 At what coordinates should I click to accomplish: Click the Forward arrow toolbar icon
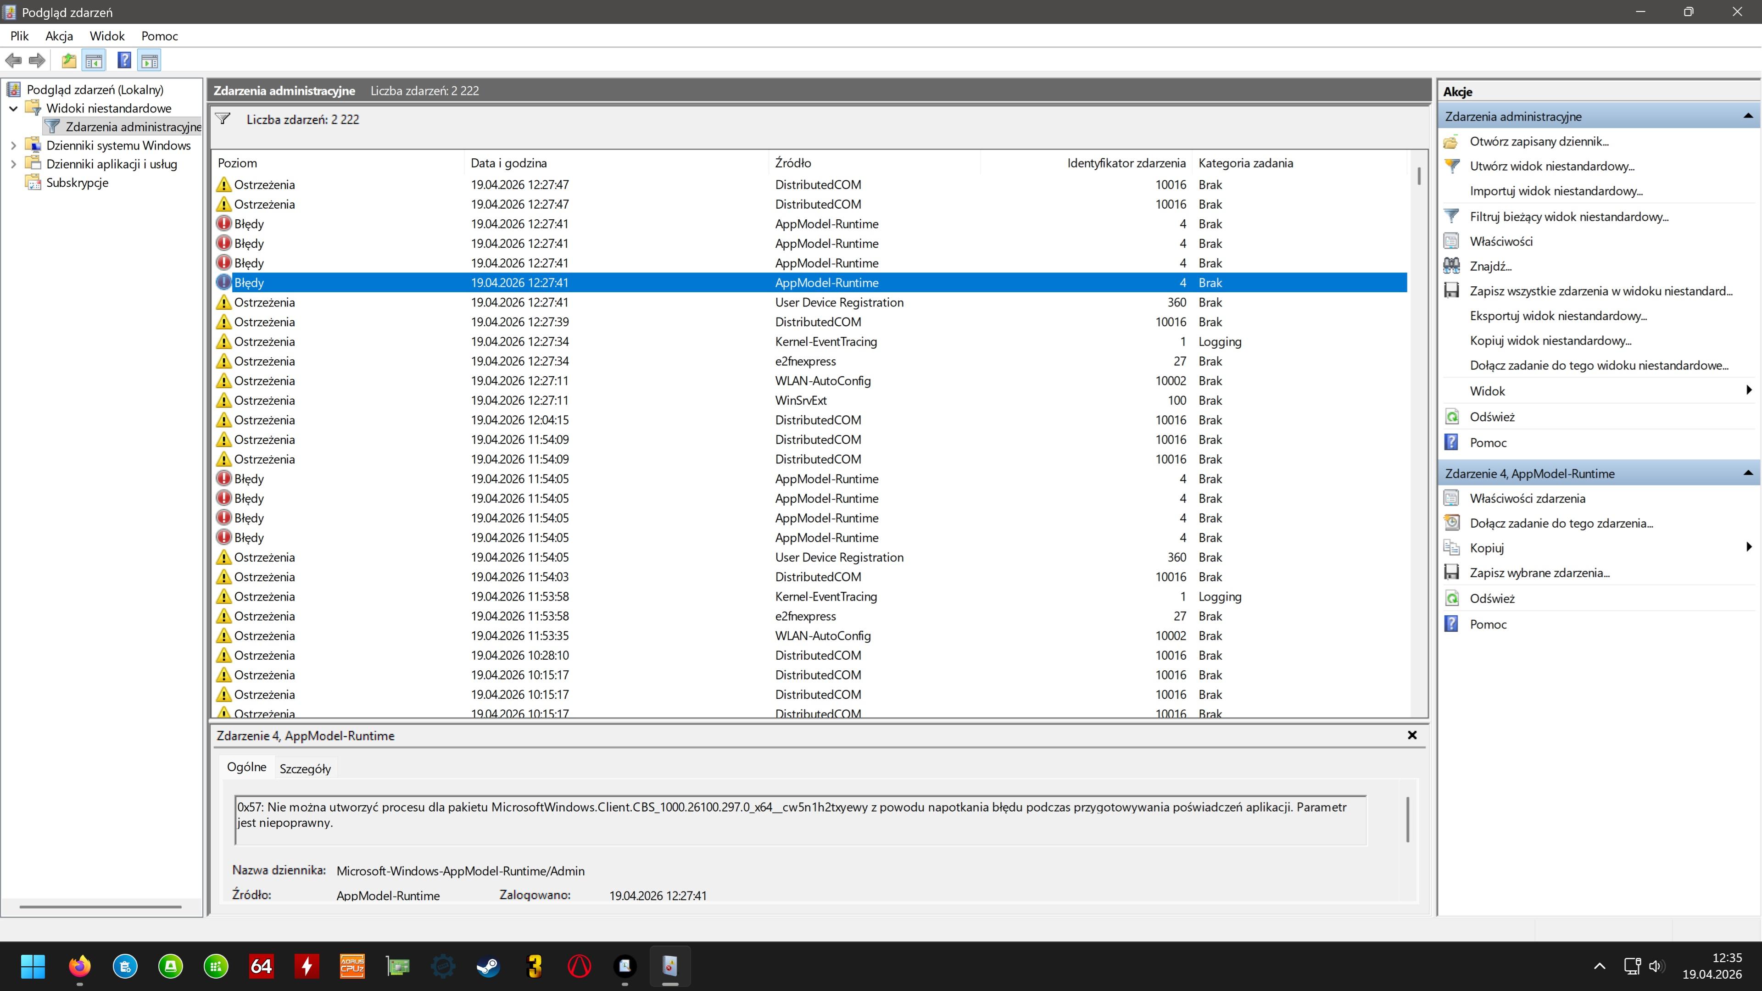click(38, 61)
